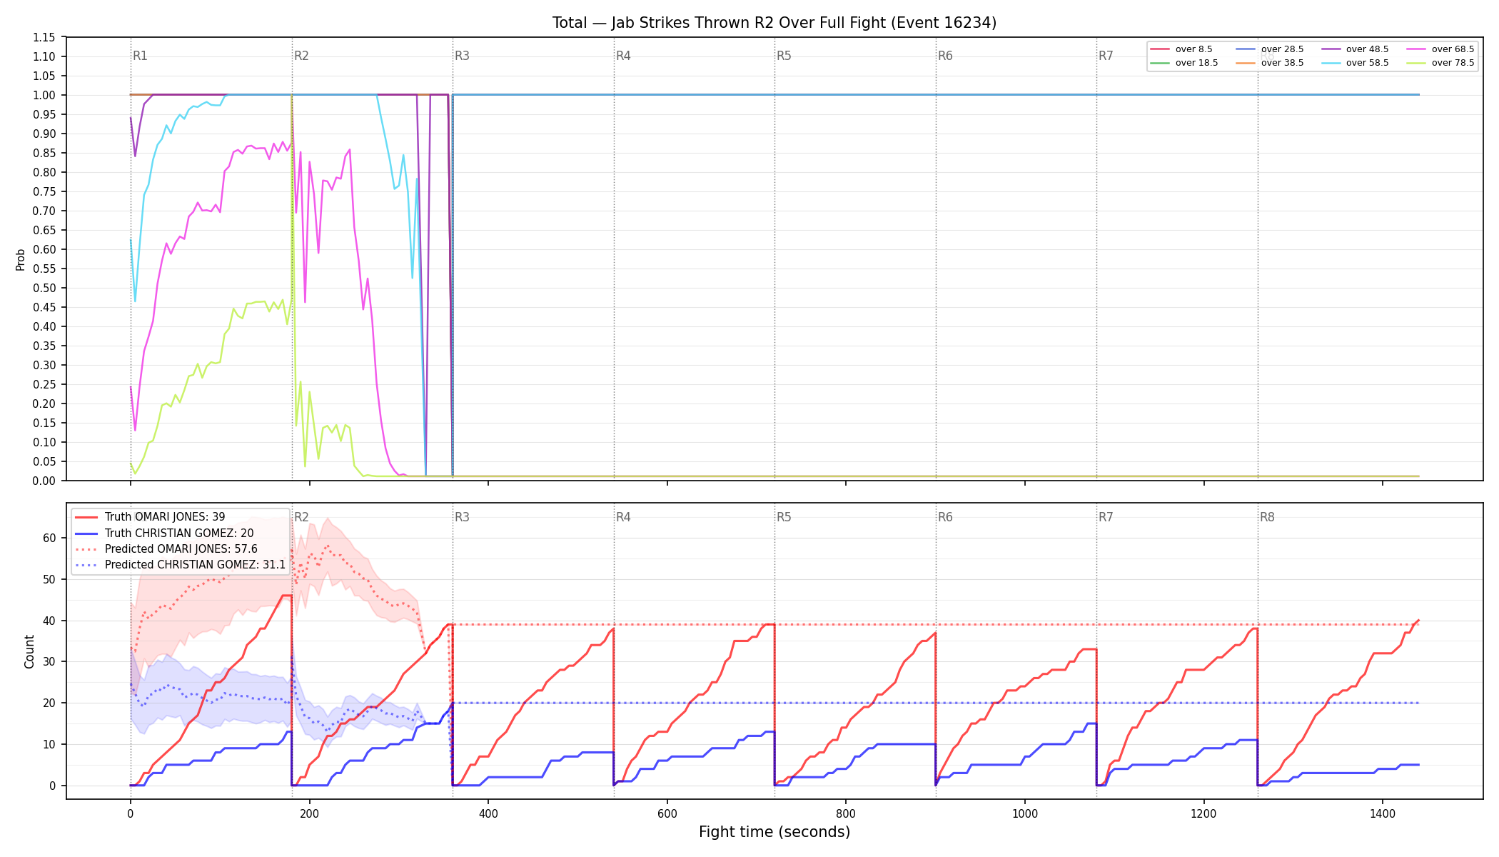This screenshot has height=857, width=1499.
Task: Click the 1400 tick on the fight time axis
Action: coord(1383,813)
